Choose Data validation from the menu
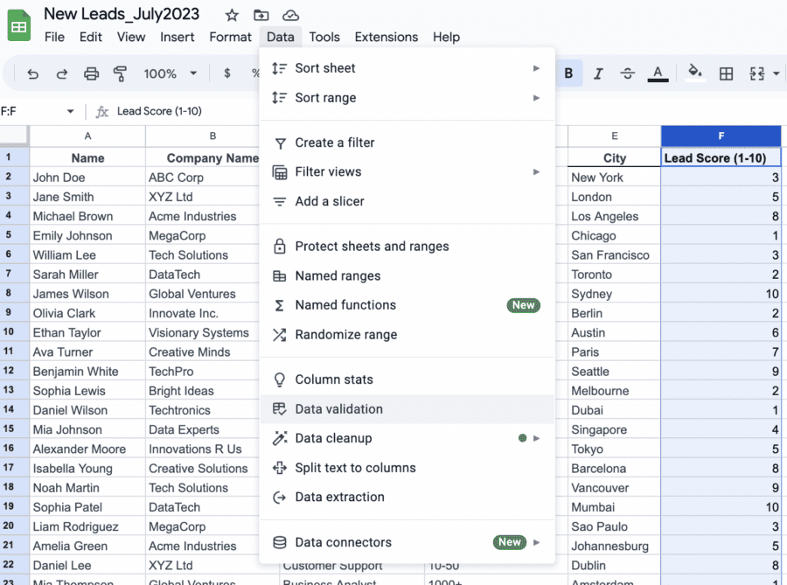 coord(338,409)
